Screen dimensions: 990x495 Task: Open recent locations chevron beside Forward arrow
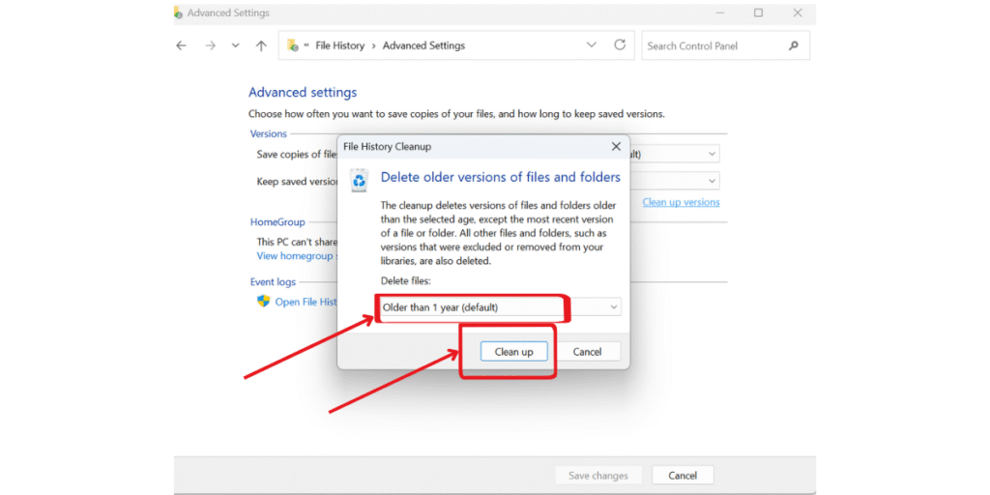pos(236,45)
